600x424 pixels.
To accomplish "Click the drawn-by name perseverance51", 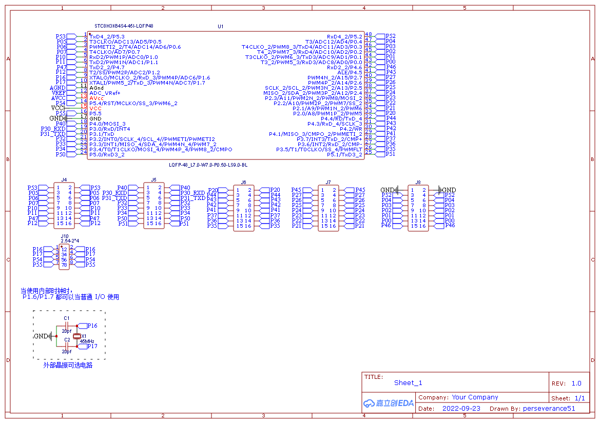I will [x=549, y=408].
